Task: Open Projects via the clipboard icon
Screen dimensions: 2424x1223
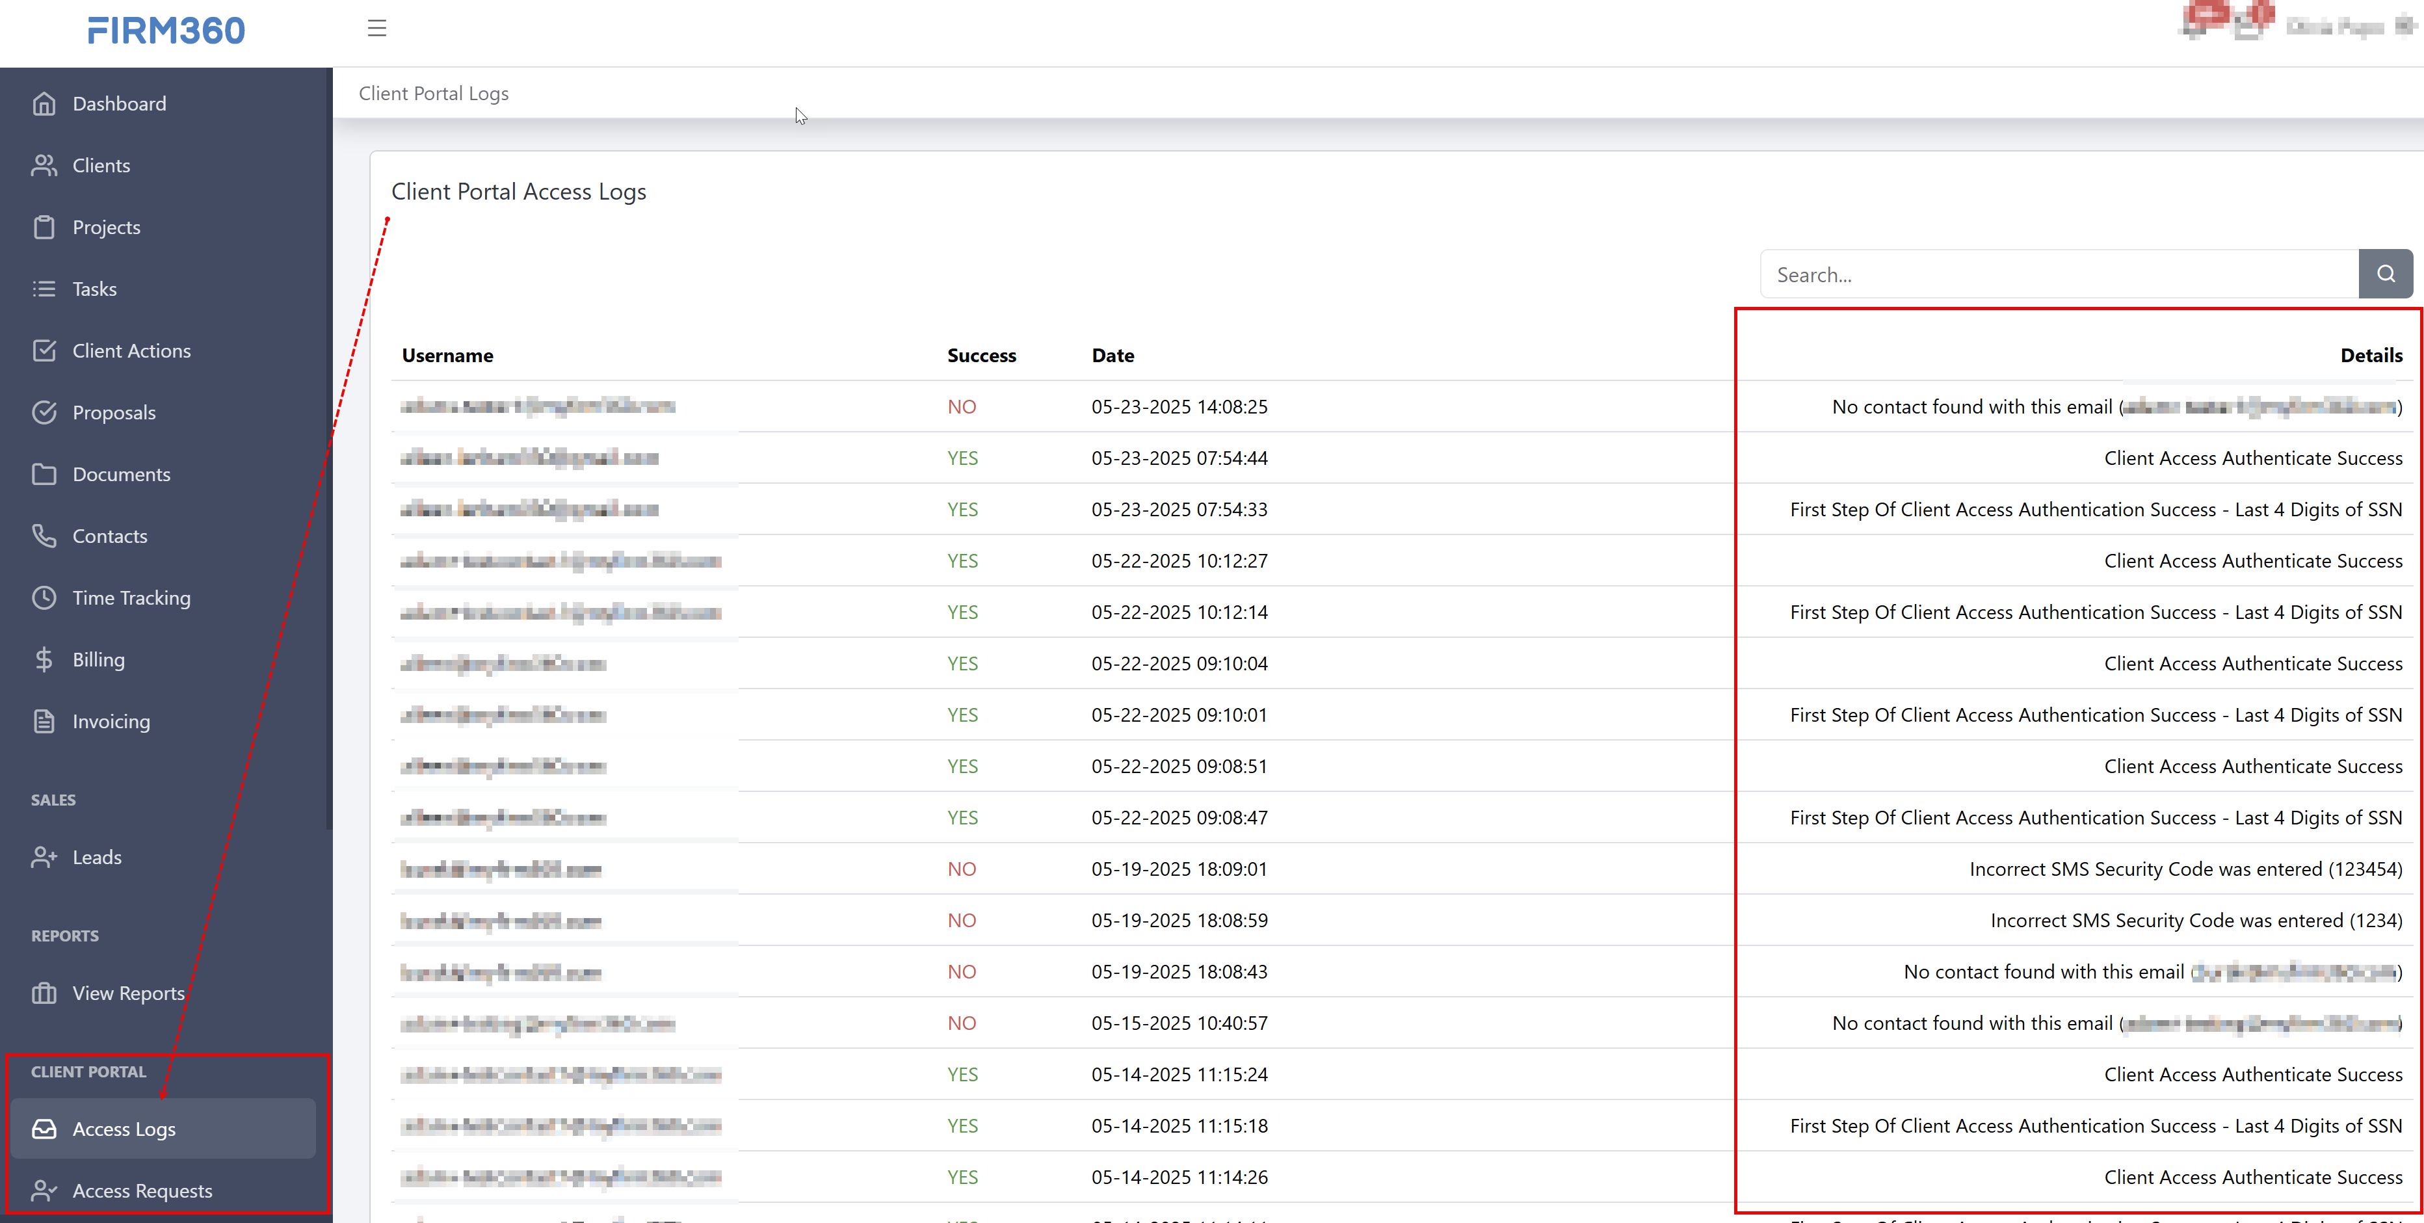Action: [45, 227]
